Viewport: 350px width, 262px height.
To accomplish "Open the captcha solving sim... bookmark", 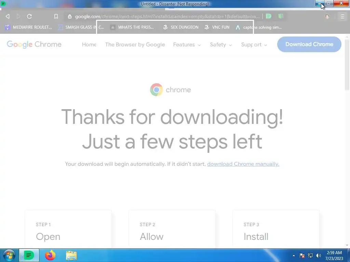I will click(259, 27).
